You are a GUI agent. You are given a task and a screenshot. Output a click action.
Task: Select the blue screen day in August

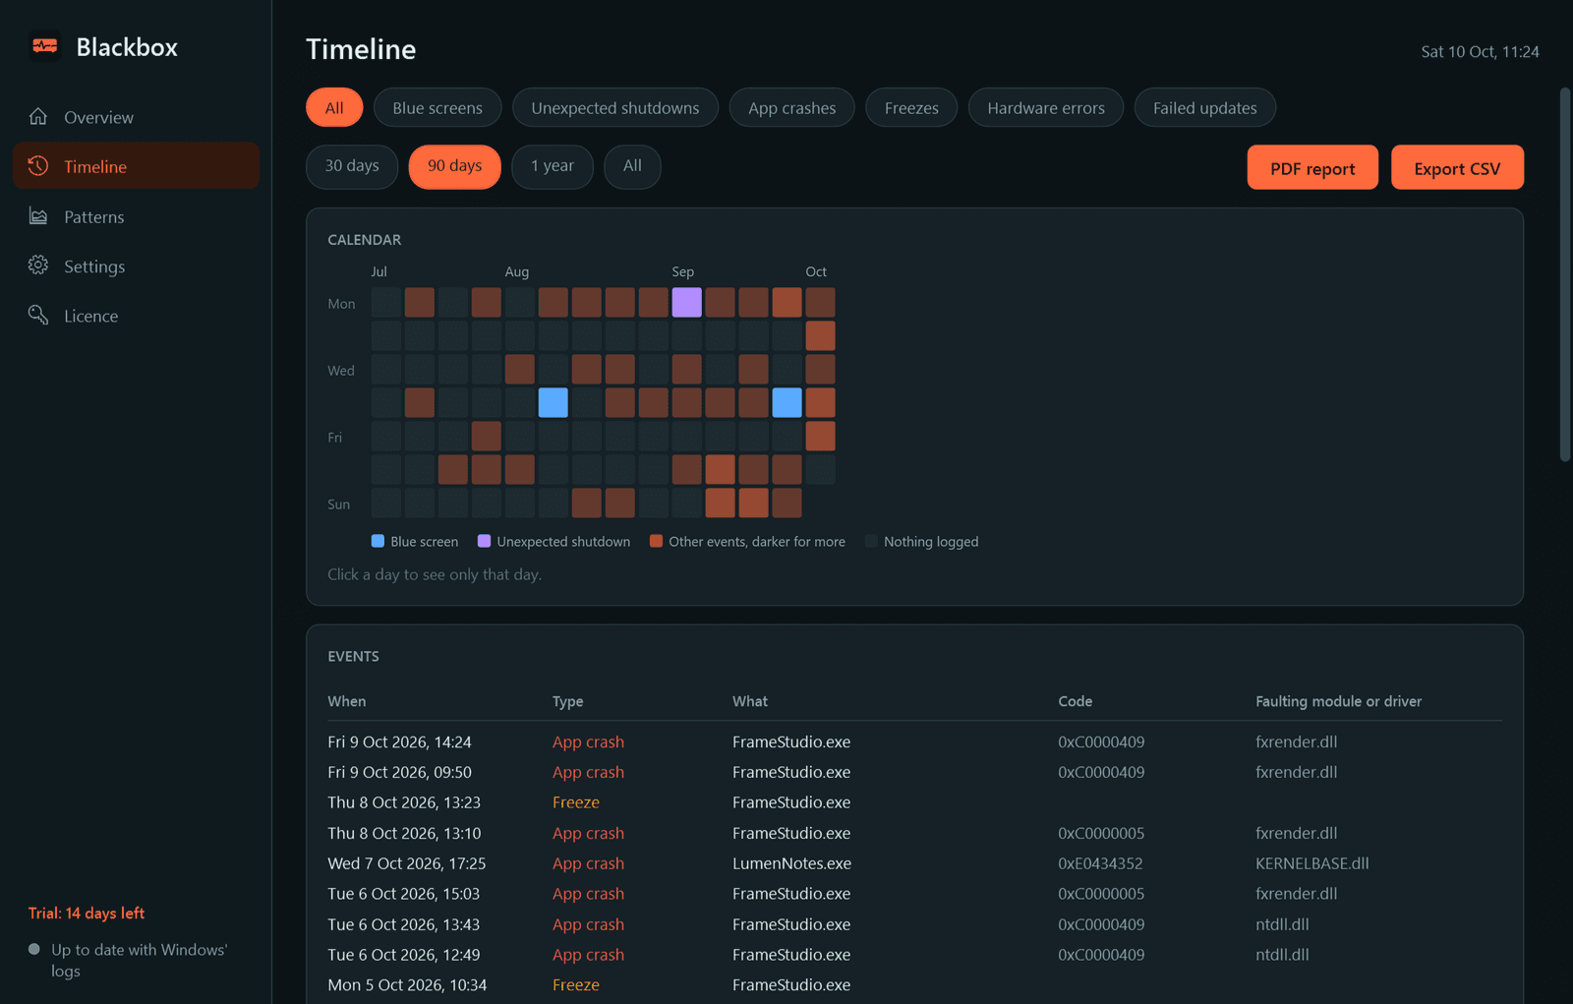point(553,402)
